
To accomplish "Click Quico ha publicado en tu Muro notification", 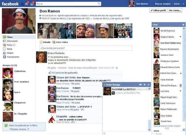I will (x=24, y=127).
